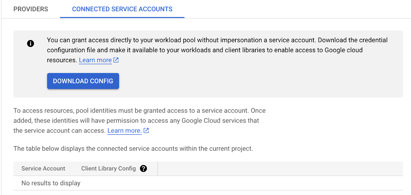Switch to the PROVIDERS tab
This screenshot has width=411, height=195.
point(31,9)
